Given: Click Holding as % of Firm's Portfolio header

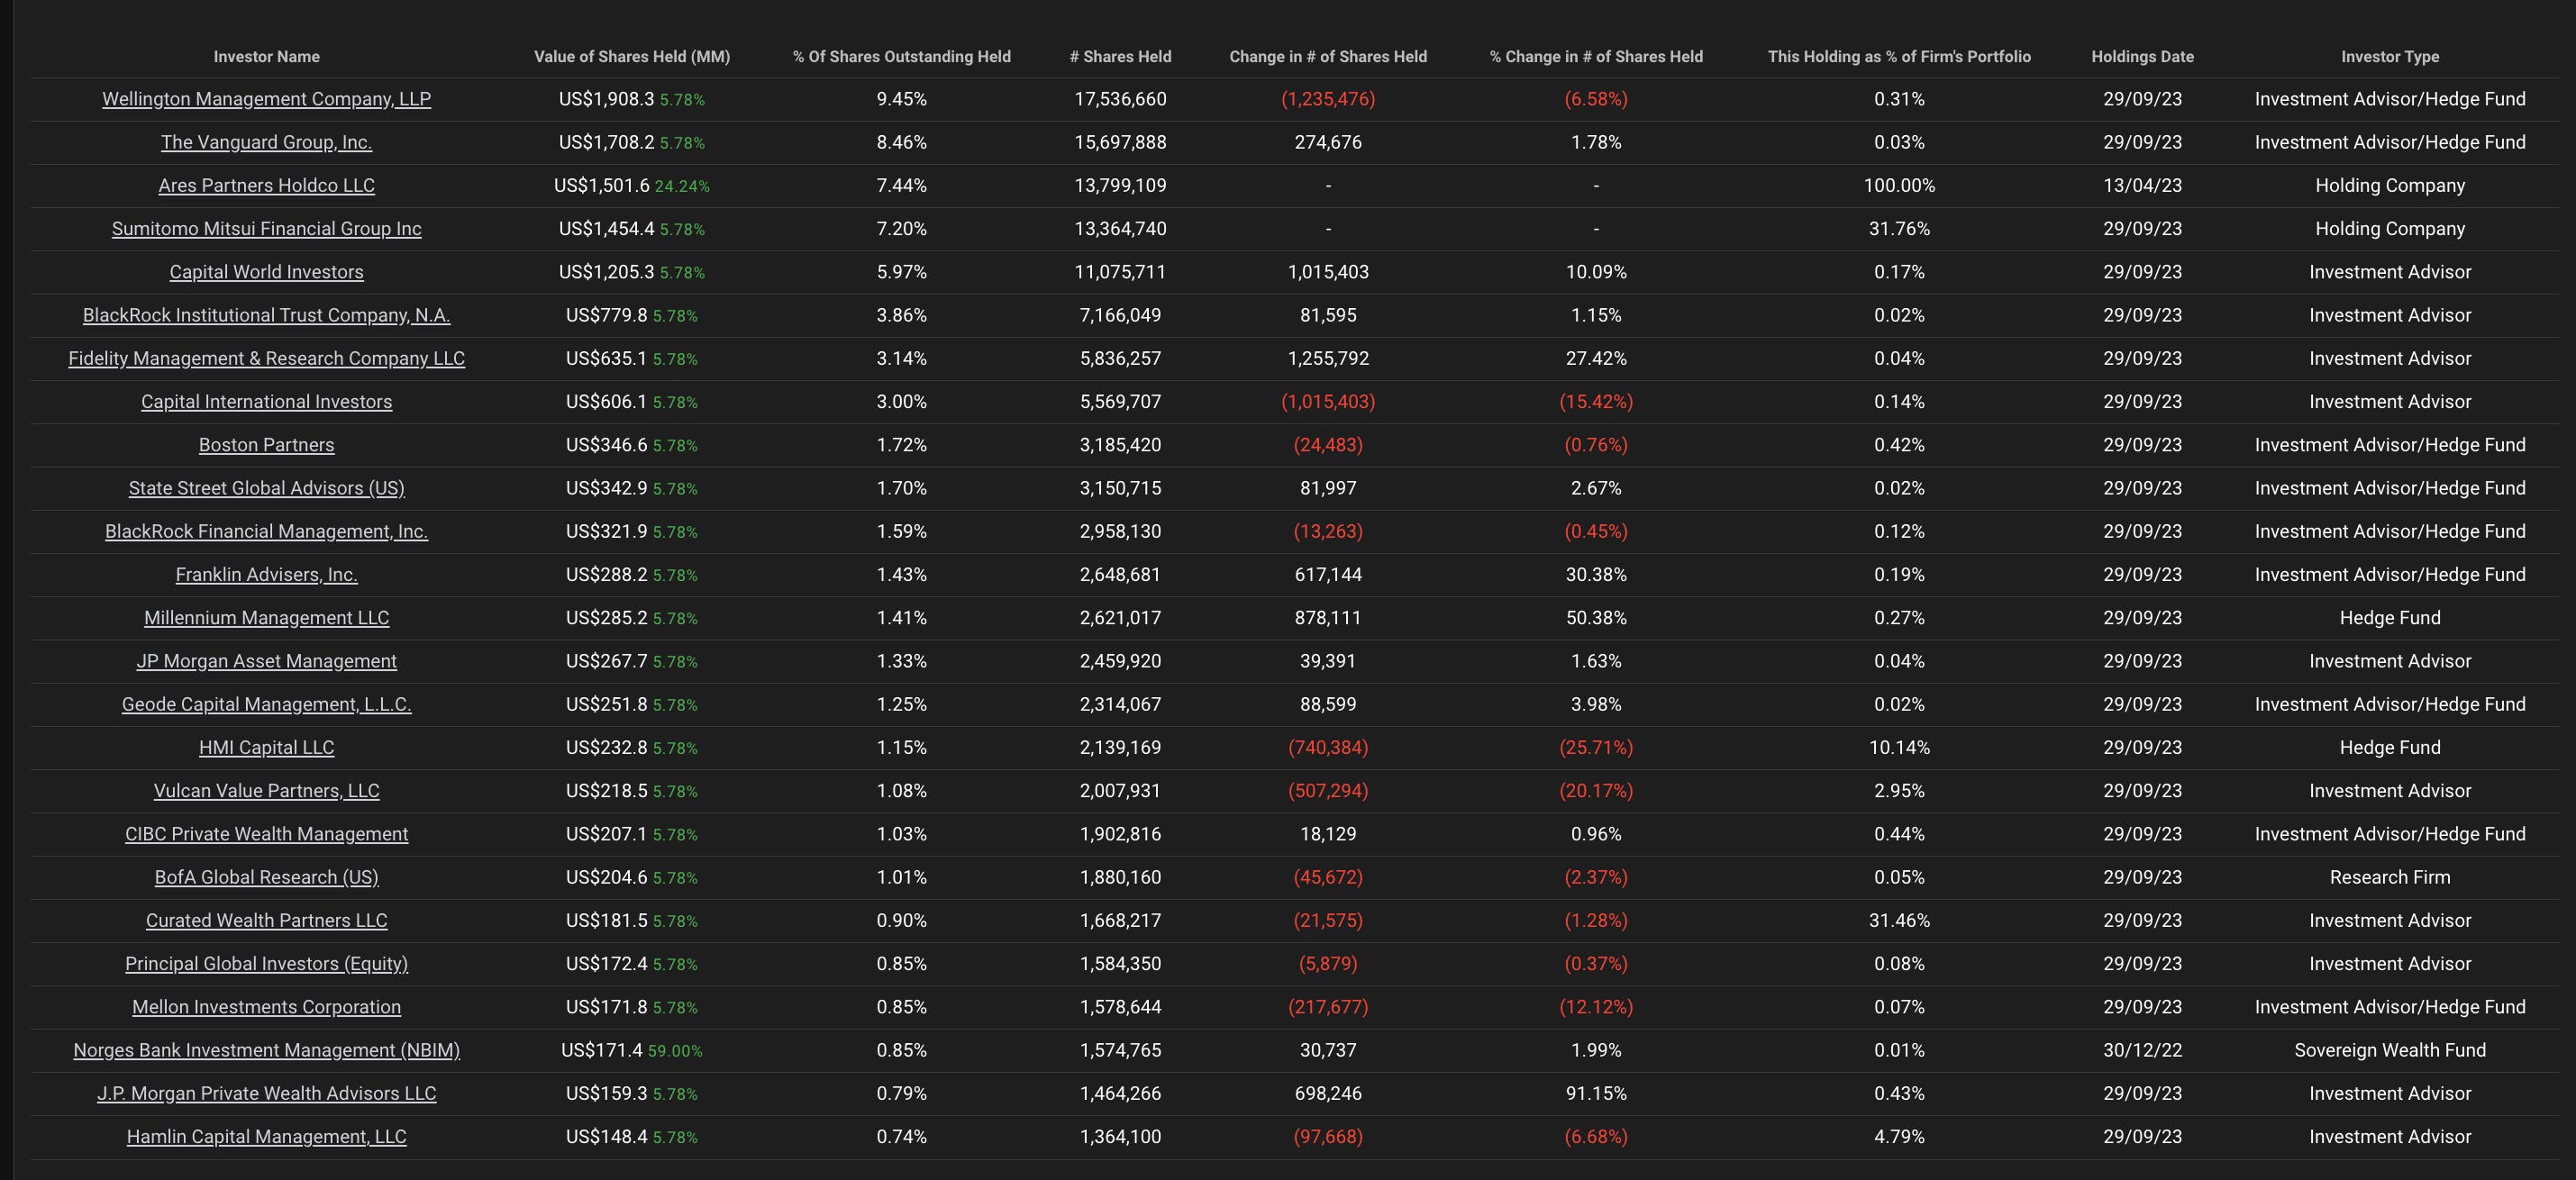Looking at the screenshot, I should click(1899, 57).
